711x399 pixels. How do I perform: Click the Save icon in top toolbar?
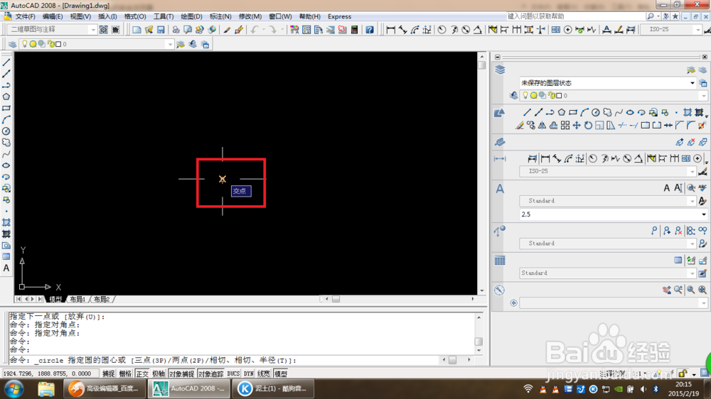tap(161, 30)
